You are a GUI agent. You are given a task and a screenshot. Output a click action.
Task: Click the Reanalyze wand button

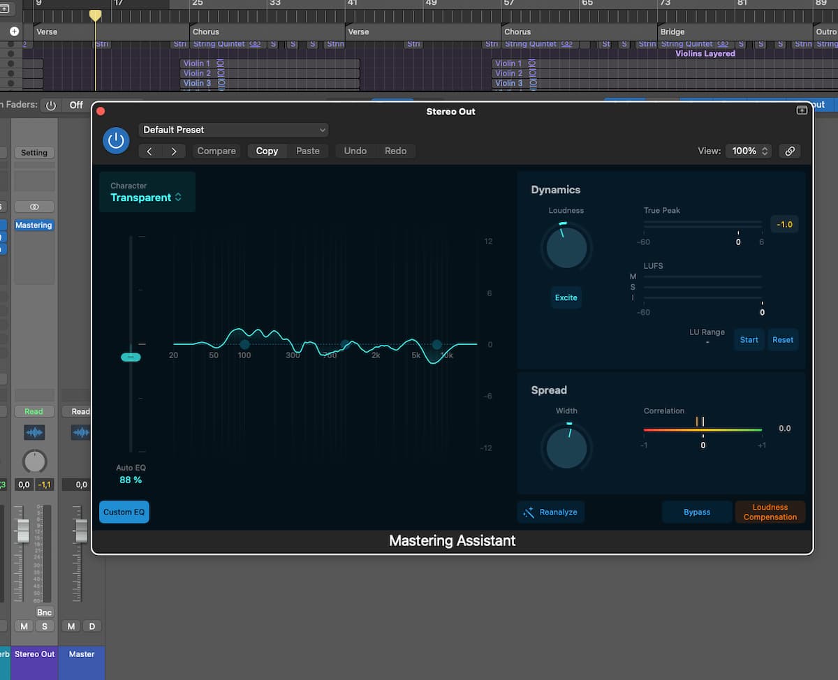pyautogui.click(x=551, y=512)
